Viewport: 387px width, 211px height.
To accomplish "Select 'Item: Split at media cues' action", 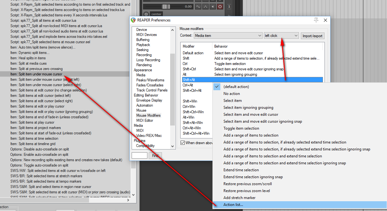I will tap(65, 63).
